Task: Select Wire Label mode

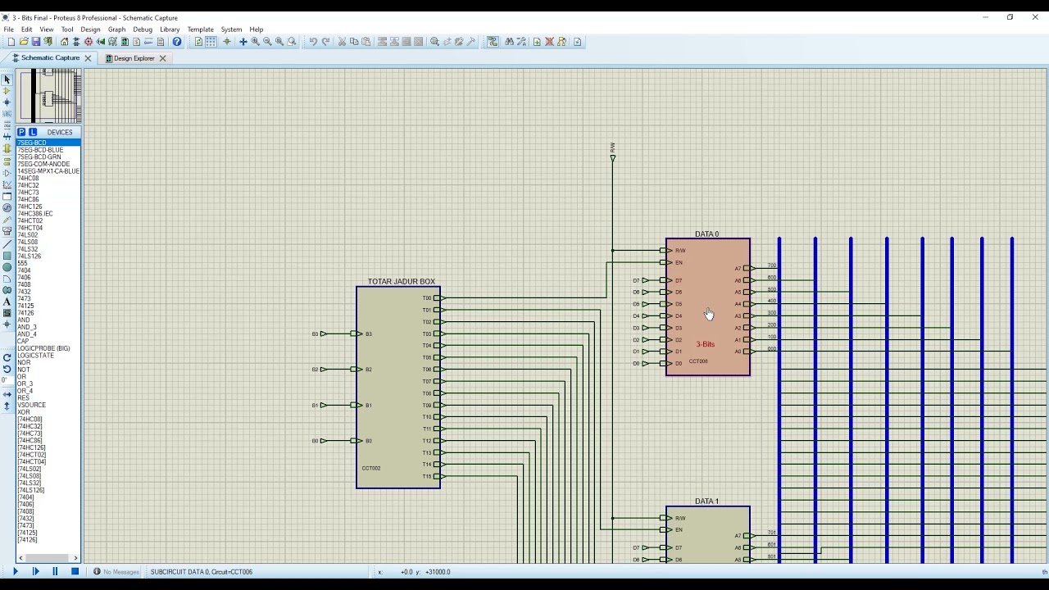Action: tap(7, 115)
